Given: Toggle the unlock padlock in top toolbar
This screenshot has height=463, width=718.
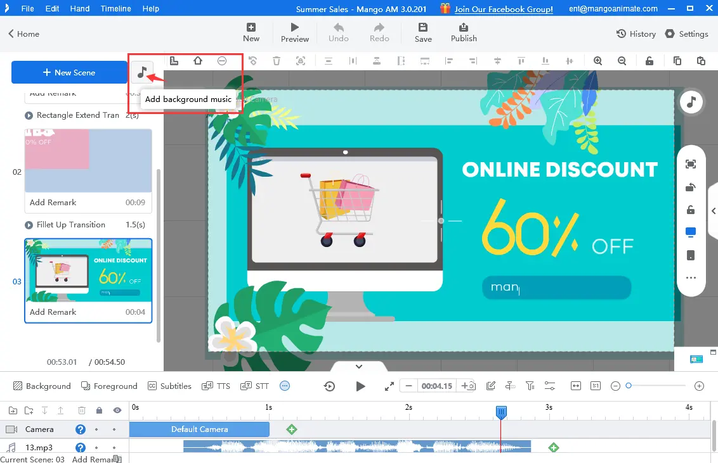Looking at the screenshot, I should pos(649,61).
